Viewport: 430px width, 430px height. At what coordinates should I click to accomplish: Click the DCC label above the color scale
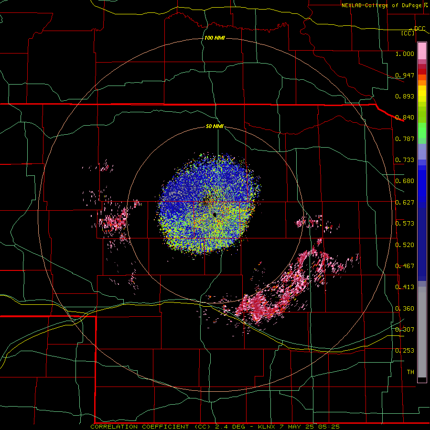point(419,28)
